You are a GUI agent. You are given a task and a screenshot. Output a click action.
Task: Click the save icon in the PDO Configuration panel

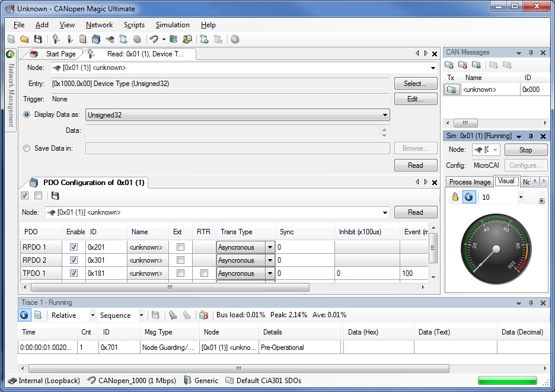[x=55, y=195]
